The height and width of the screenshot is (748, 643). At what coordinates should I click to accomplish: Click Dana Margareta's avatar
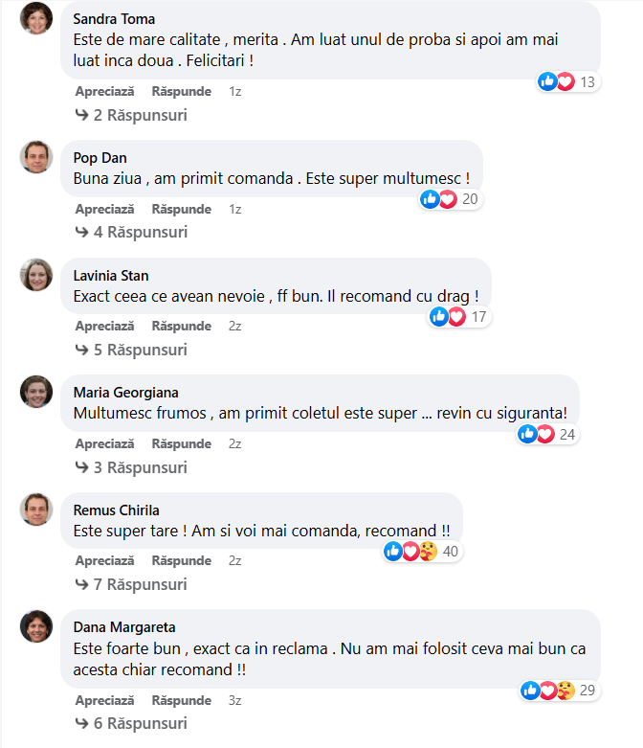tap(36, 626)
